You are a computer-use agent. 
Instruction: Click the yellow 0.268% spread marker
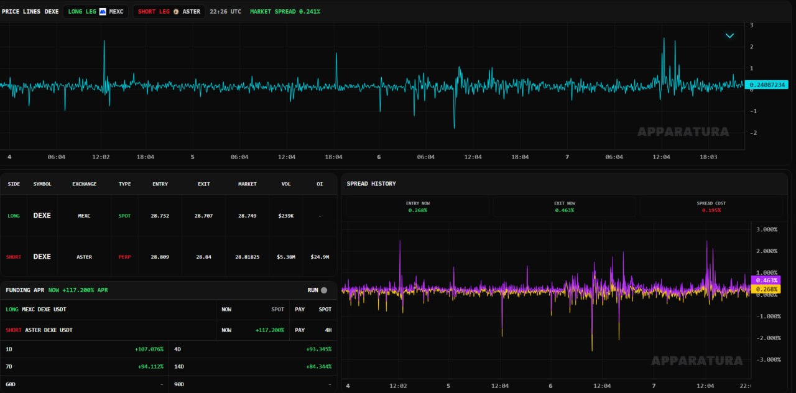click(764, 289)
